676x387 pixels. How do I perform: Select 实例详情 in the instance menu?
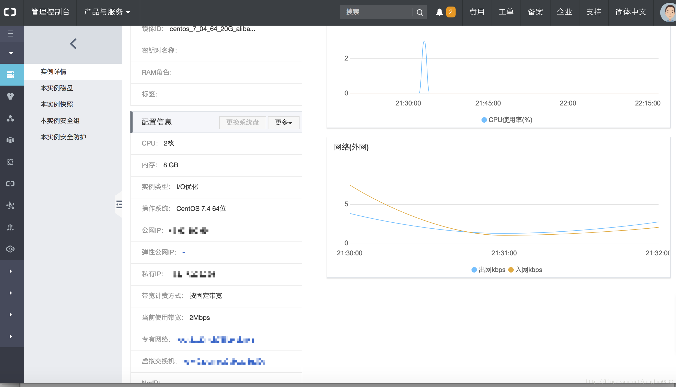(x=73, y=72)
